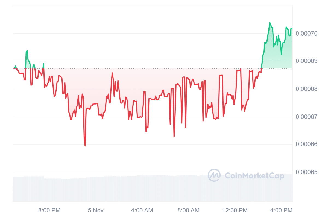The height and width of the screenshot is (219, 328).
Task: Click the end point of the green line
Action: coord(292,28)
